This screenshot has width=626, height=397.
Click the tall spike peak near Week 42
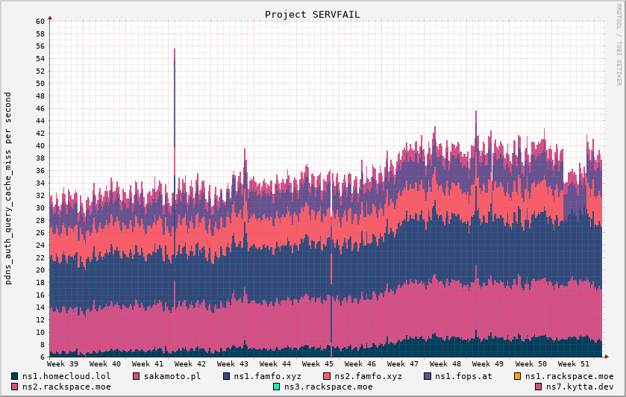[175, 49]
